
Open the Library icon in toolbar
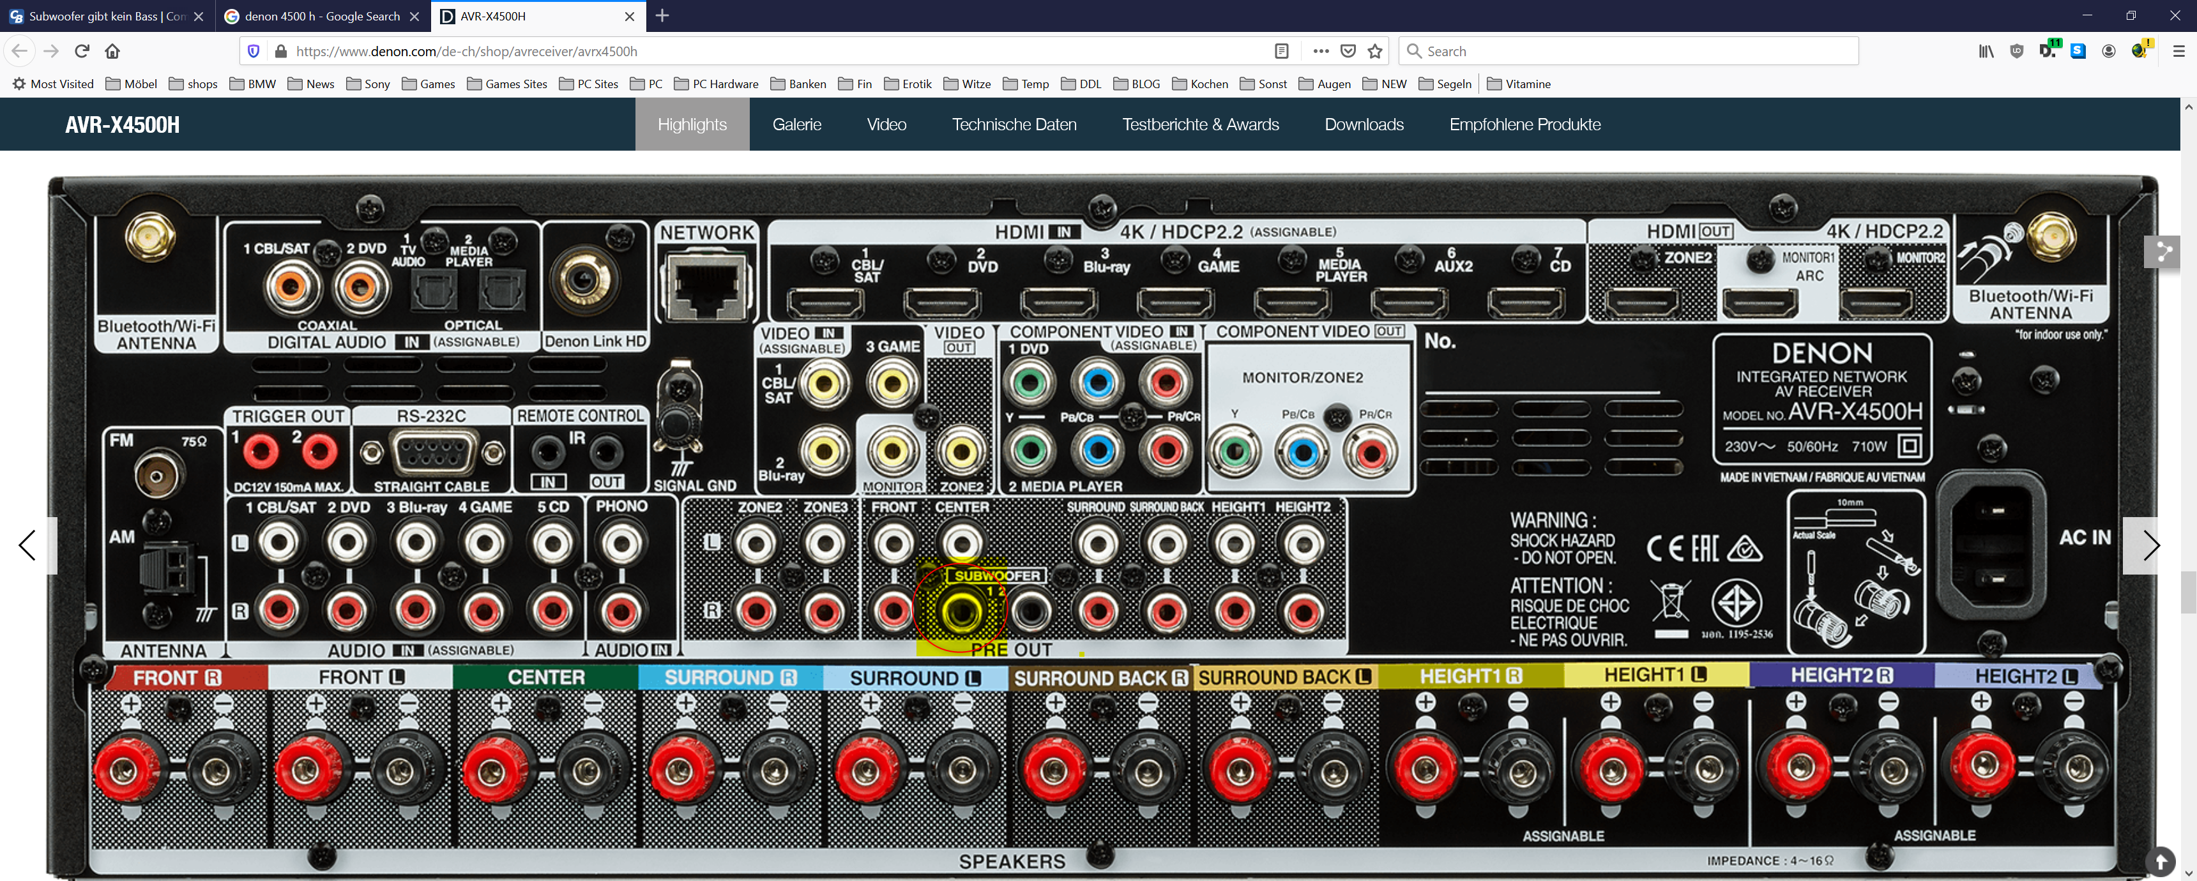click(1986, 51)
